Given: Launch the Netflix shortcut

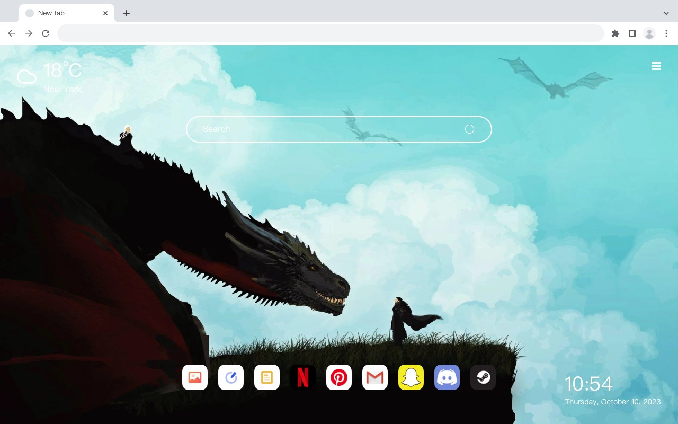Looking at the screenshot, I should pos(303,377).
